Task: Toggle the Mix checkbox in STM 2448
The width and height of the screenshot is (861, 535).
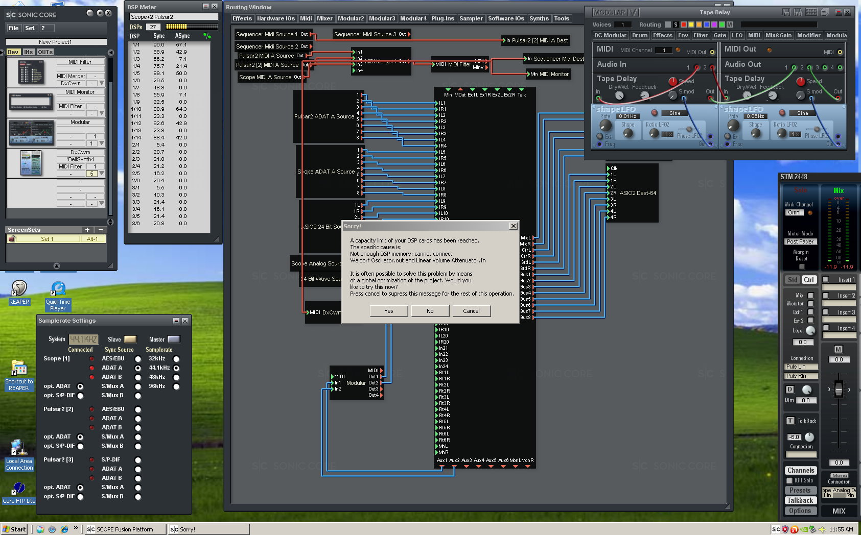Action: [x=810, y=295]
